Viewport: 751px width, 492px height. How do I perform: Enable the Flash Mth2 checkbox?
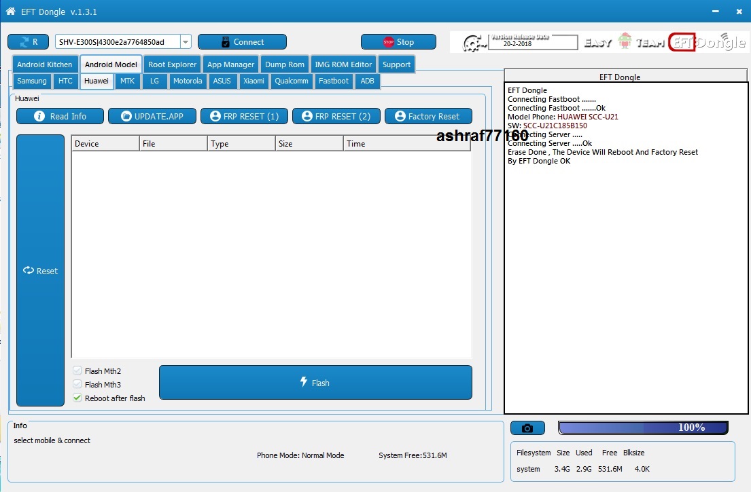tap(77, 371)
